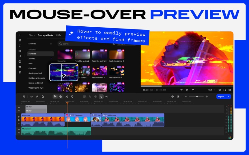The width and height of the screenshot is (249, 155).
Task: Open the Stickers smiley sidebar icon
Action: click(20, 61)
